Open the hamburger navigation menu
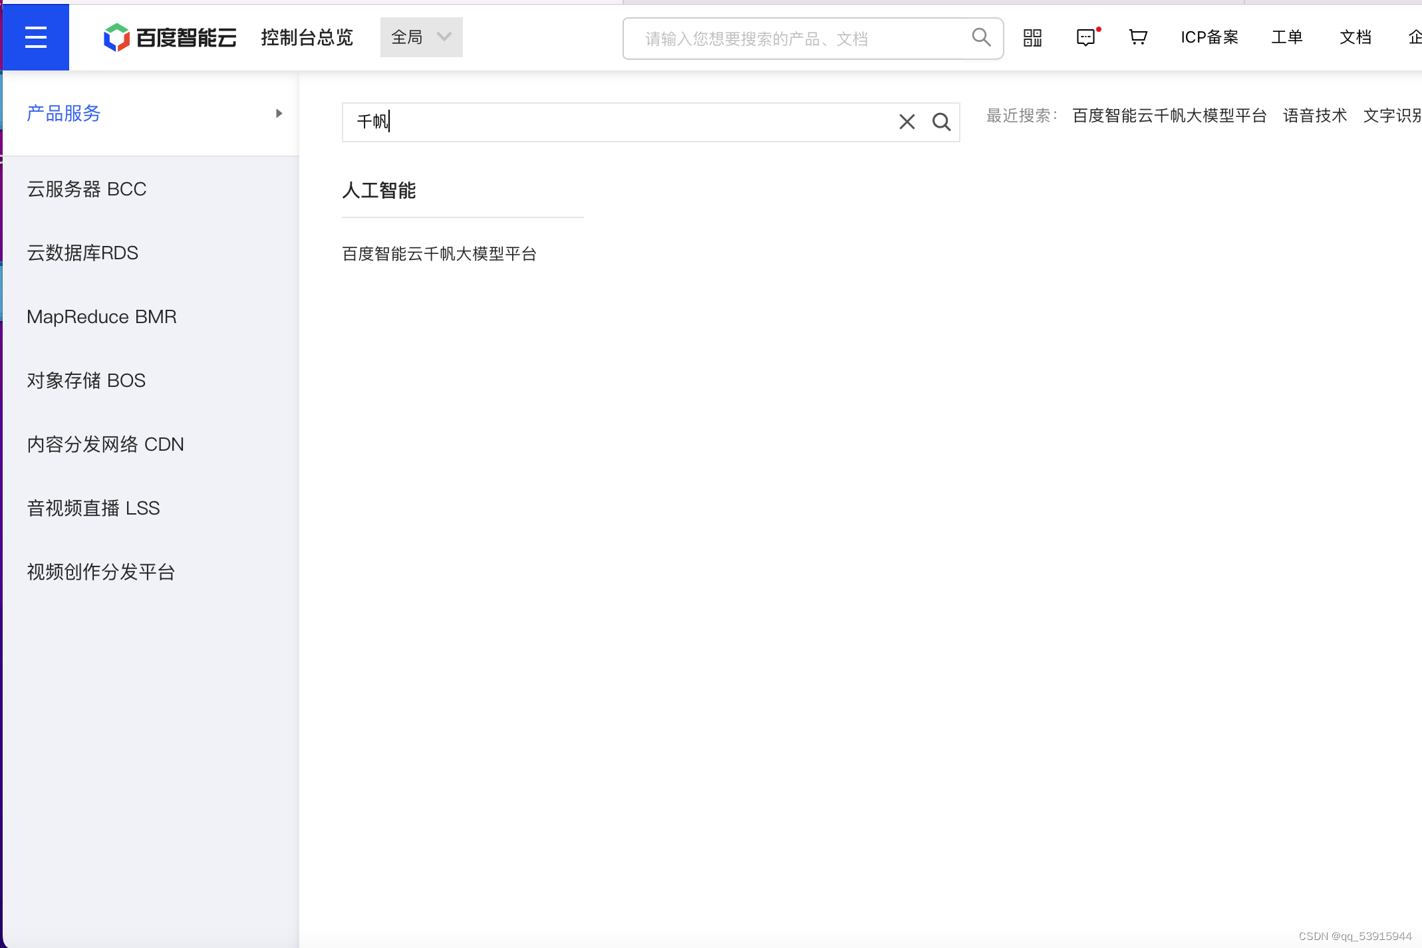The image size is (1422, 948). pos(35,37)
